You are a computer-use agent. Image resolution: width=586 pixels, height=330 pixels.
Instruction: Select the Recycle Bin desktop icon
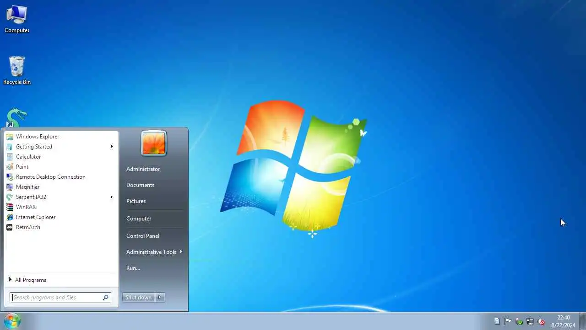[17, 71]
